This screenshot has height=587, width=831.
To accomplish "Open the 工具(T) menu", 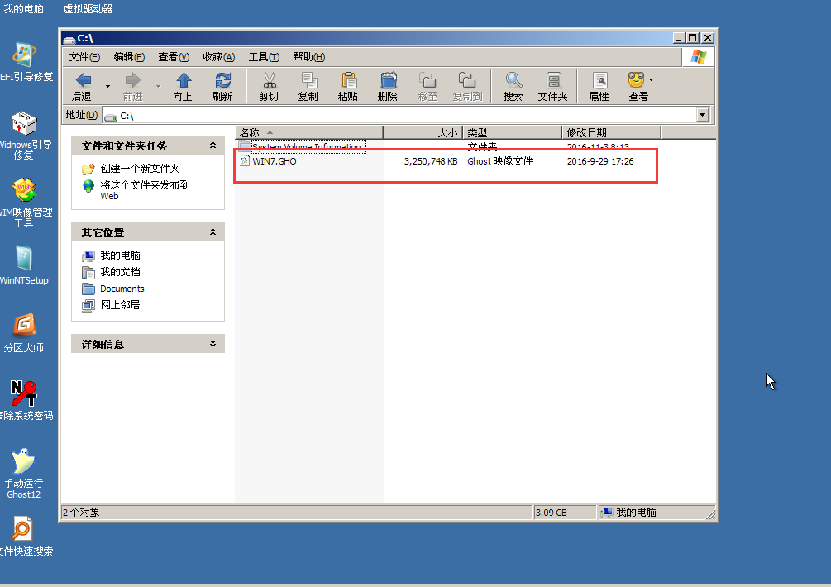I will pos(264,57).
